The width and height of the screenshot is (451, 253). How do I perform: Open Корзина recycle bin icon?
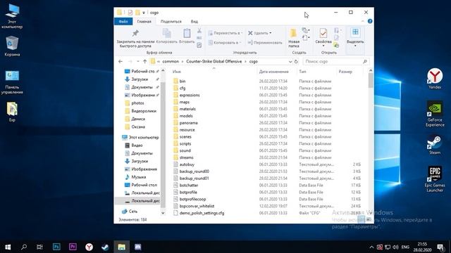click(x=12, y=46)
